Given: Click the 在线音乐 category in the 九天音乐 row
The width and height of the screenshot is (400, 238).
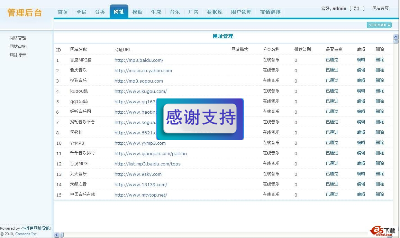Looking at the screenshot, I should [271, 174].
